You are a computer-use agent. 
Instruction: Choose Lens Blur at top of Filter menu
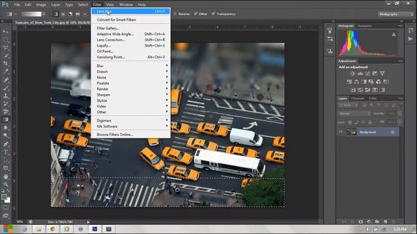pos(130,12)
